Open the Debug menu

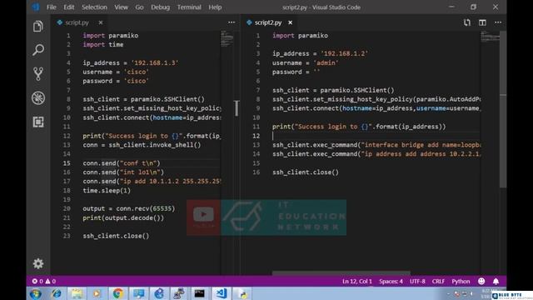coord(160,7)
